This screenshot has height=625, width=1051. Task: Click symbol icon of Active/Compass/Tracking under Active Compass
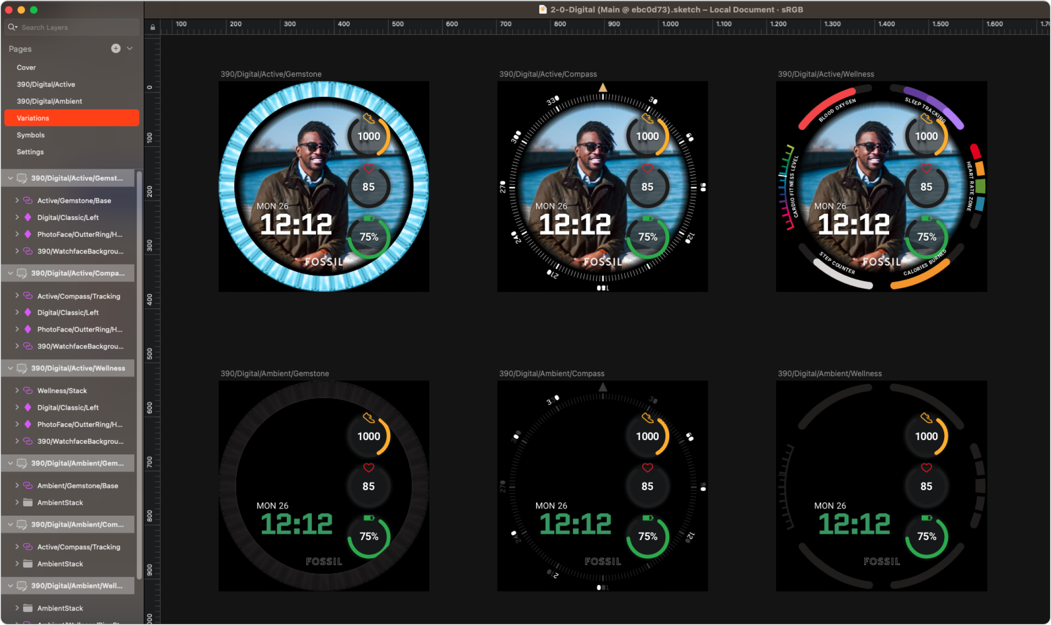pos(28,296)
